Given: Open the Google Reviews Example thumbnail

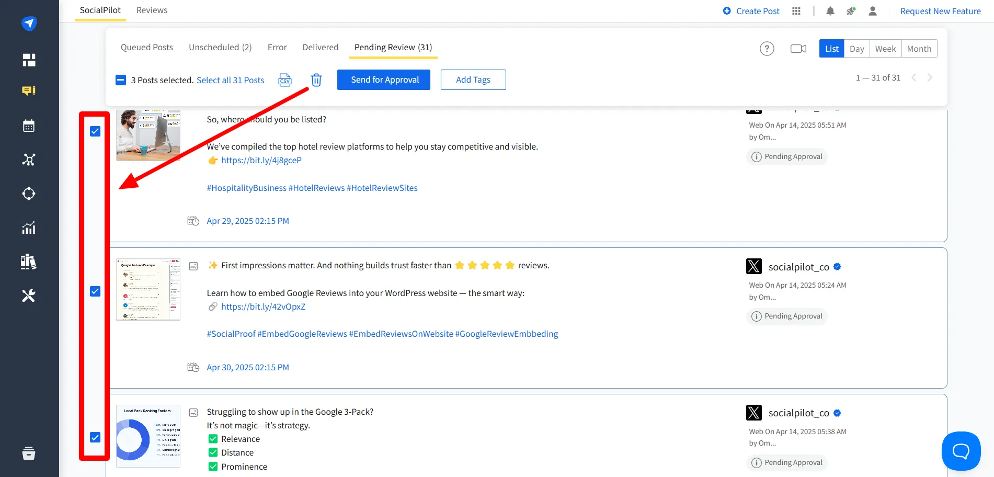Looking at the screenshot, I should point(148,289).
